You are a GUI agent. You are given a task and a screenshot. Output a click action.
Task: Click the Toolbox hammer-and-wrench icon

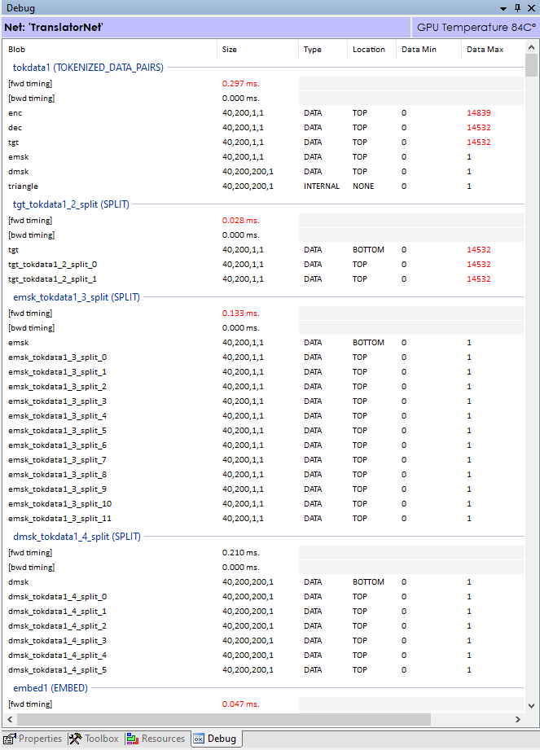(x=75, y=739)
